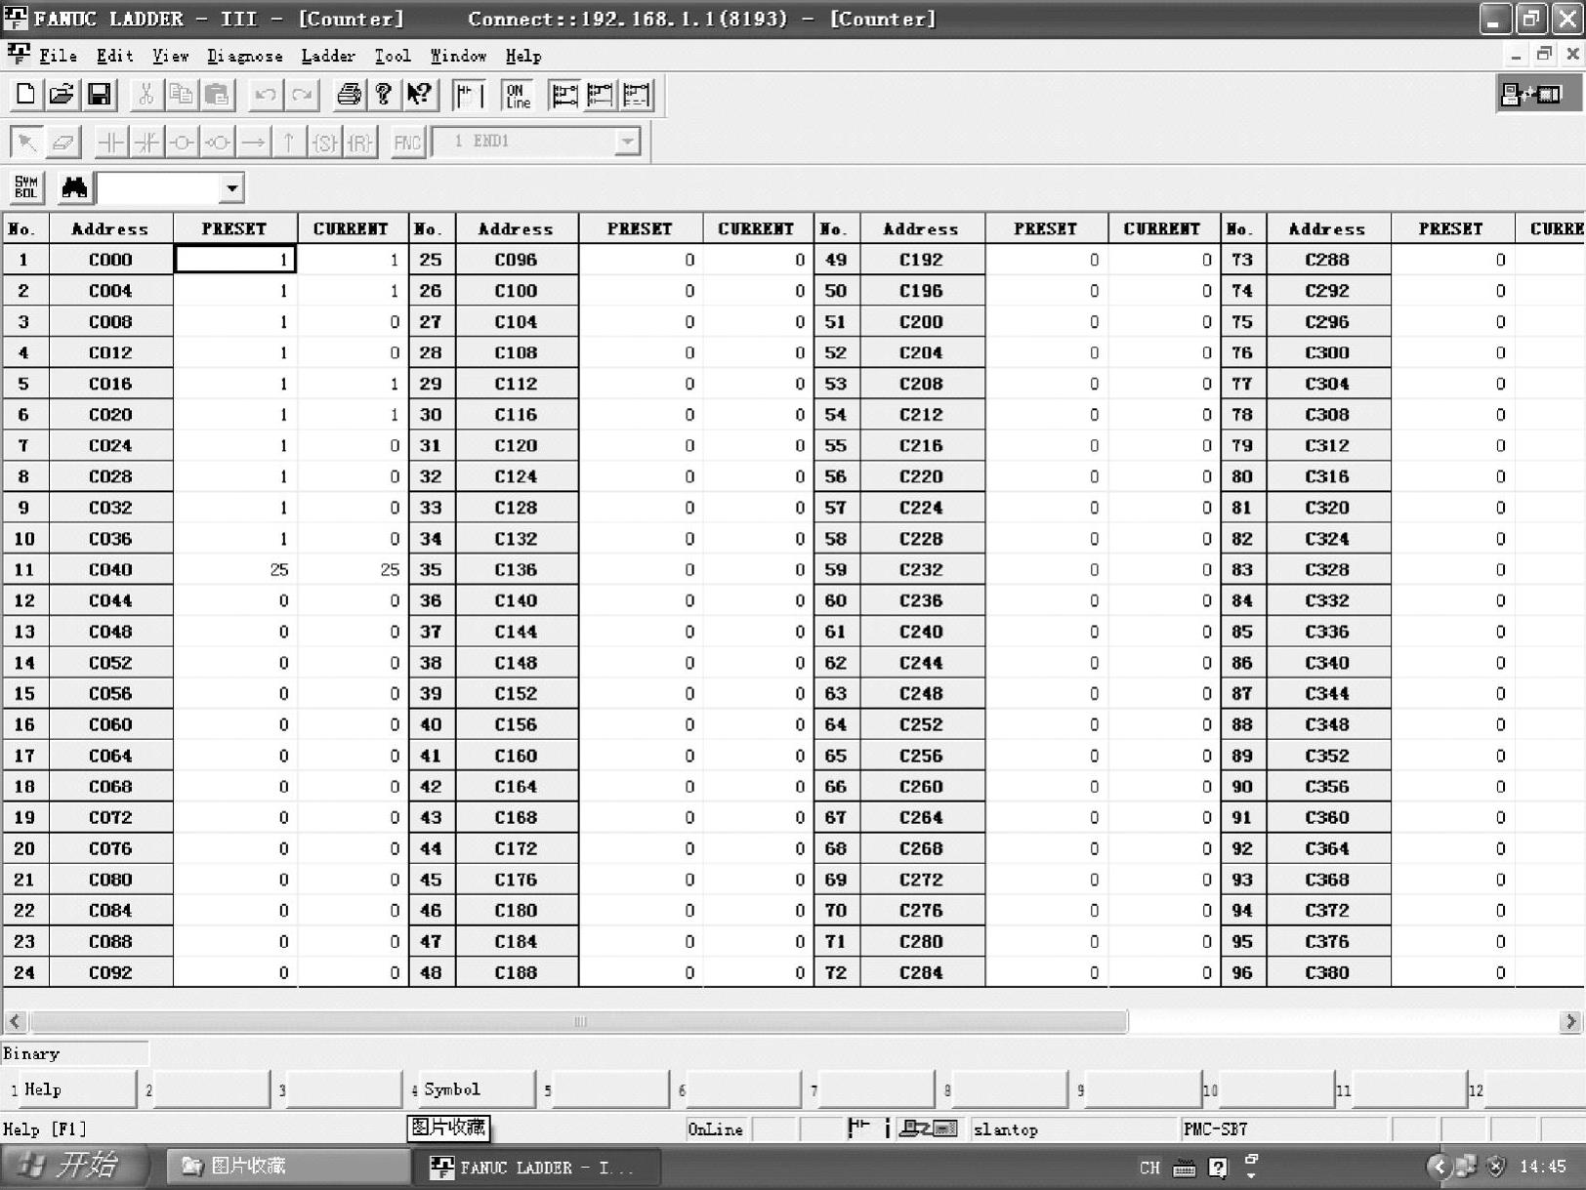
Task: Open the File menu
Action: [x=58, y=56]
